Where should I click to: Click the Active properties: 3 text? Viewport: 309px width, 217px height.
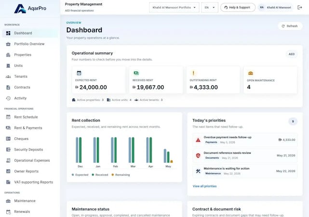tap(90, 100)
